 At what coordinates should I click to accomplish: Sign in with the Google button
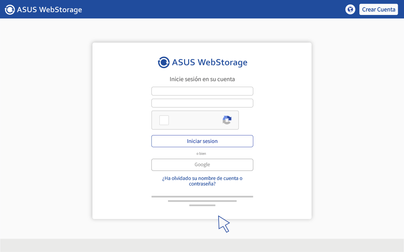(202, 165)
